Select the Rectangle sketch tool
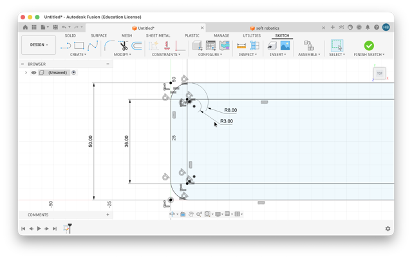This screenshot has height=259, width=412. click(x=79, y=46)
